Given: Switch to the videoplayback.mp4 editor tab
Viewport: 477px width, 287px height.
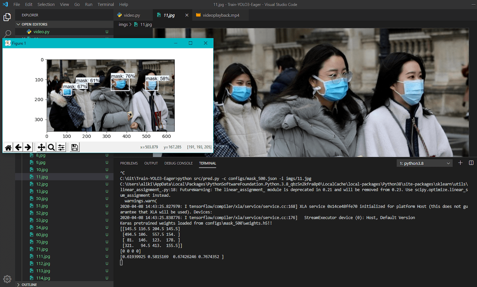Looking at the screenshot, I should click(x=221, y=15).
